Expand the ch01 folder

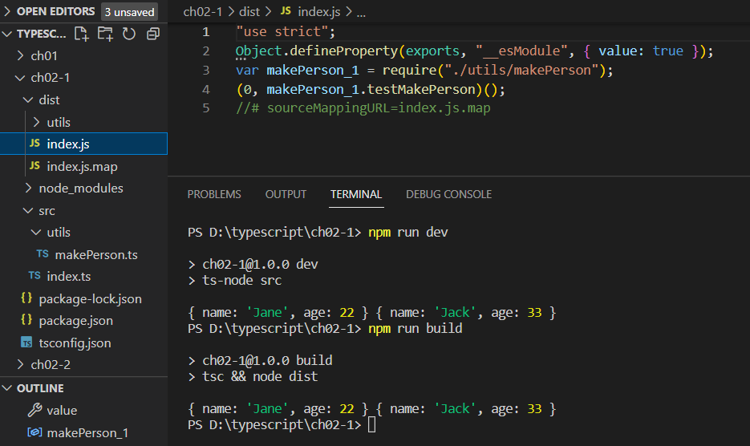(x=20, y=55)
